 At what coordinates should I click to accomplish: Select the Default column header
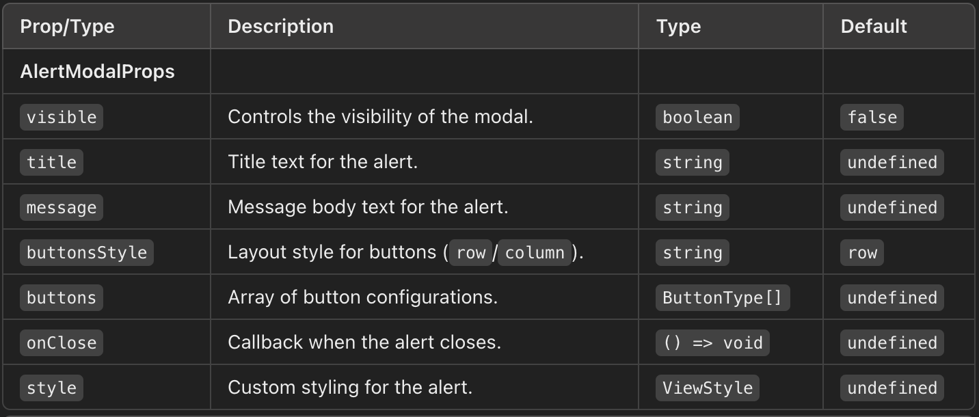pyautogui.click(x=874, y=26)
